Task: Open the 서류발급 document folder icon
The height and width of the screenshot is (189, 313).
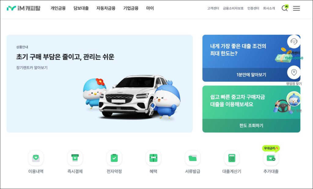Action: point(193,158)
